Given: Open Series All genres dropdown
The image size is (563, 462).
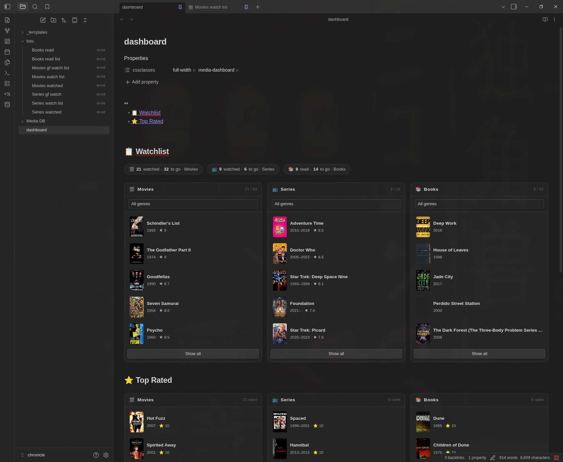Looking at the screenshot, I should click(x=336, y=204).
